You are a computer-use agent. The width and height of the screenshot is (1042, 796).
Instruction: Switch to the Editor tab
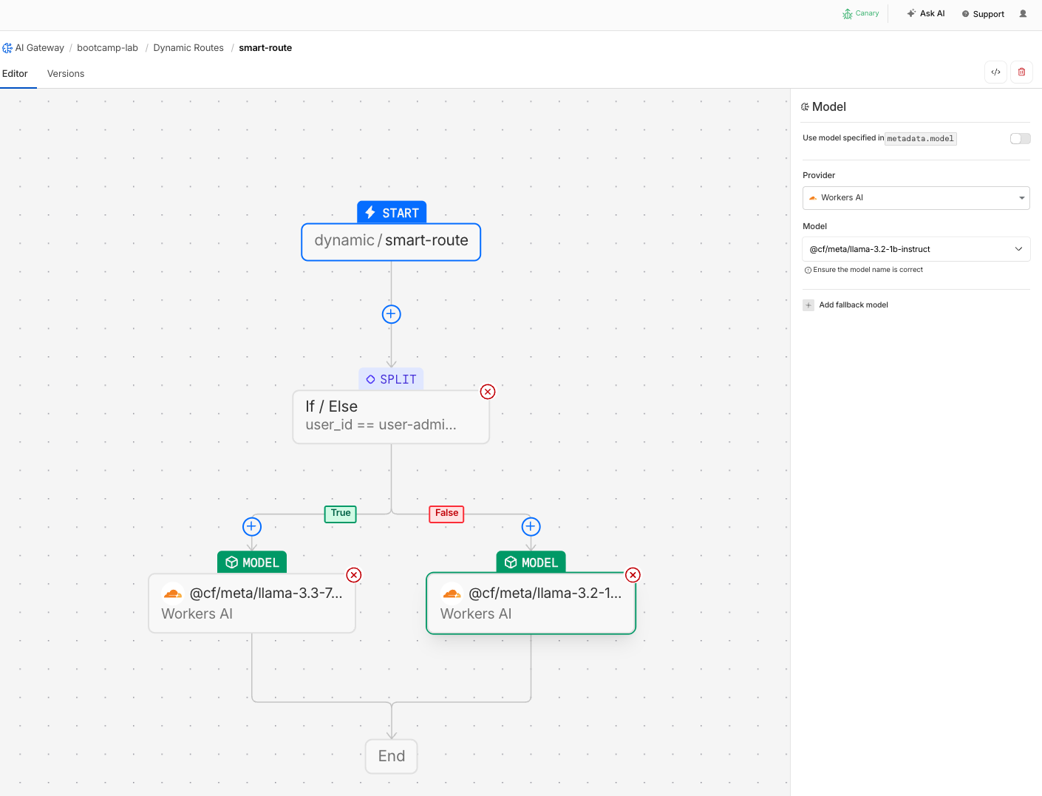click(15, 74)
